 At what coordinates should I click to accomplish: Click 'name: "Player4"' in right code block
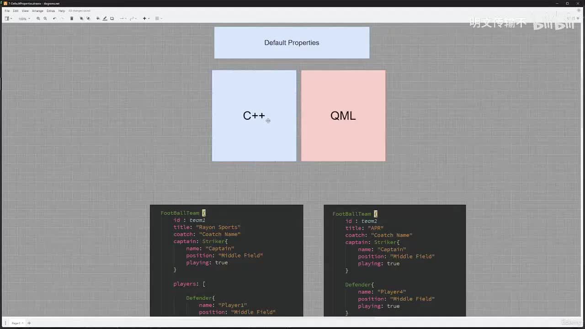tap(382, 292)
